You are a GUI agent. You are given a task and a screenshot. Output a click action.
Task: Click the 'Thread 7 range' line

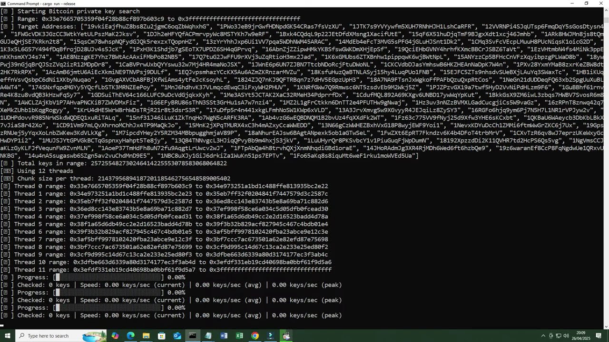164,239
